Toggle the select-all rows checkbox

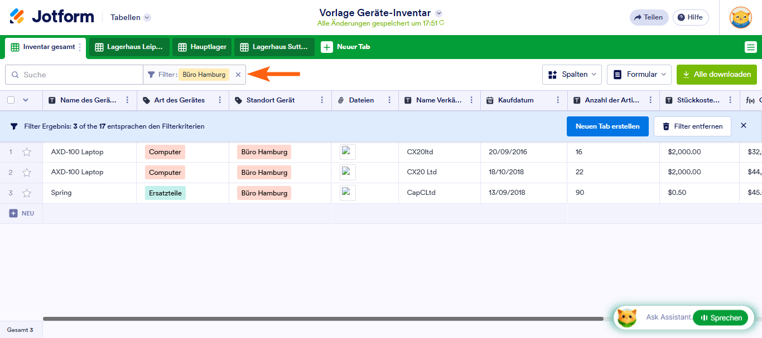tap(11, 100)
